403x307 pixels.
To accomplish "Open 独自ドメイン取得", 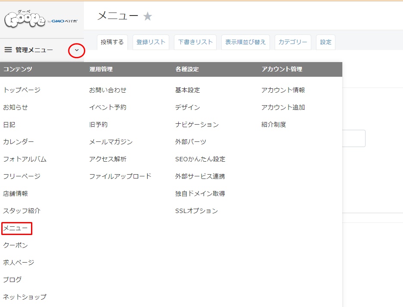I will coord(200,194).
